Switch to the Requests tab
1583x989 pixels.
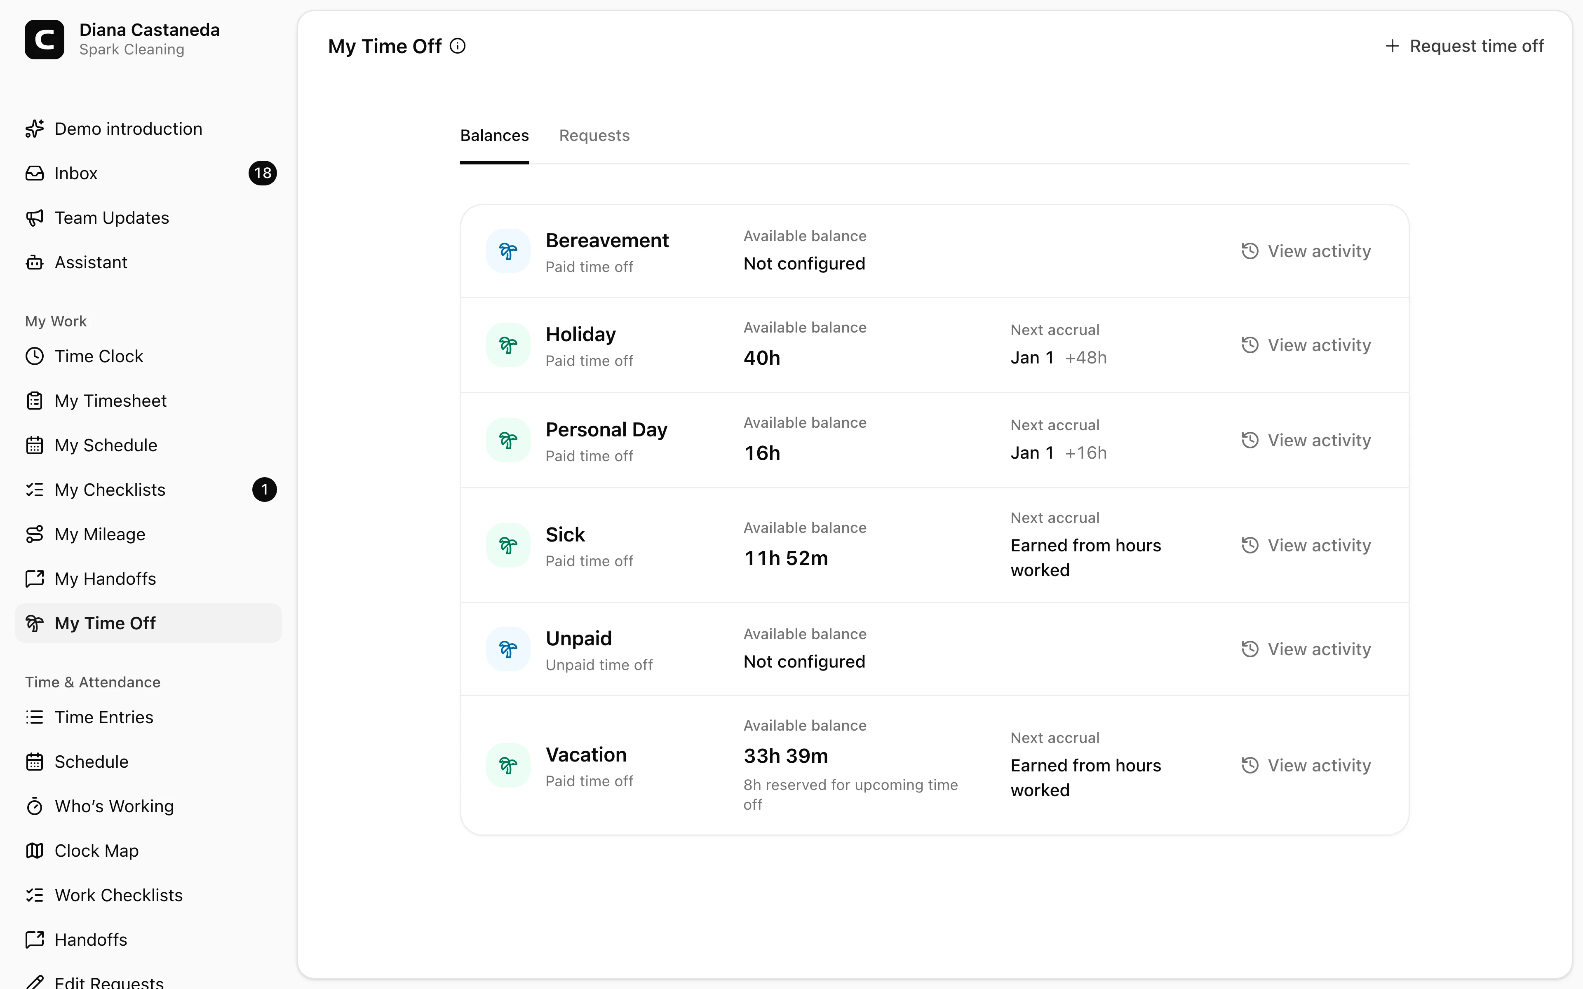click(594, 136)
